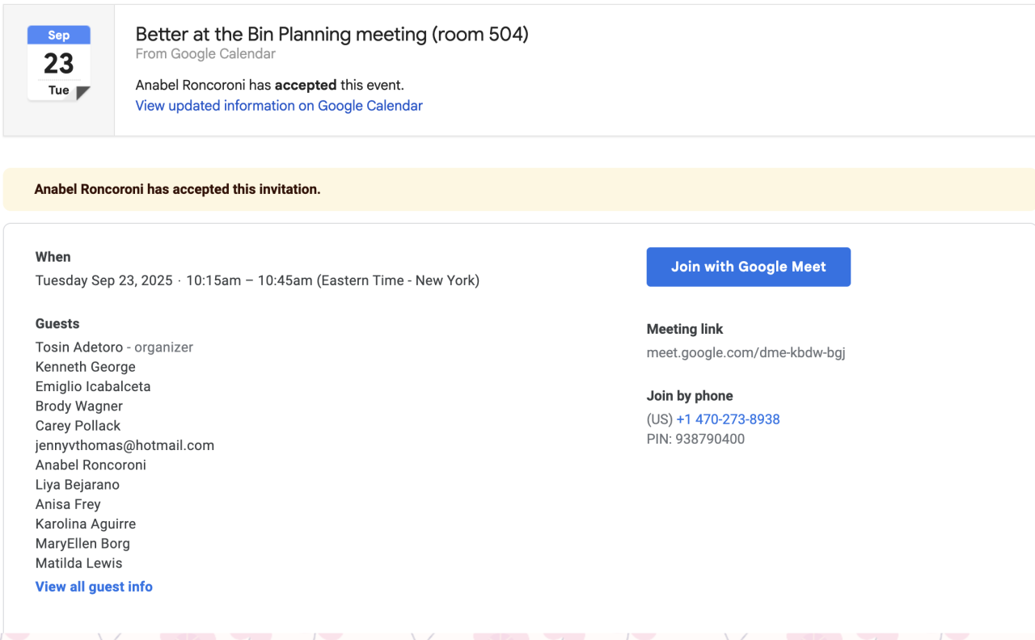Click guest Matilda Lewis in the list

(79, 563)
